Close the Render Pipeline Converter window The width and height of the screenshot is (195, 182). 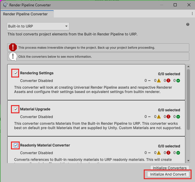[189, 5]
